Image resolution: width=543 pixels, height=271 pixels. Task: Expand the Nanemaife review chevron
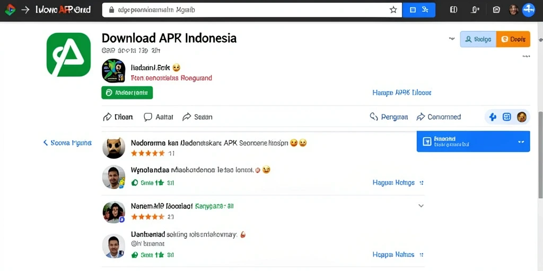click(x=421, y=206)
